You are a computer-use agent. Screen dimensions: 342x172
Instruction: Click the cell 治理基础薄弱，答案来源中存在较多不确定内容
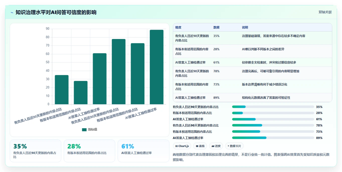point(273,36)
